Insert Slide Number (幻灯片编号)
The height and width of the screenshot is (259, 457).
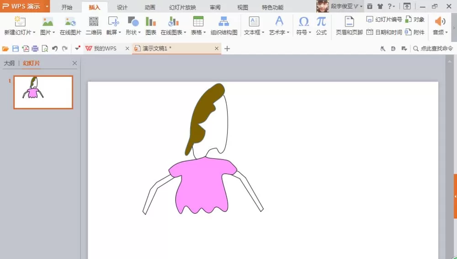(x=384, y=20)
